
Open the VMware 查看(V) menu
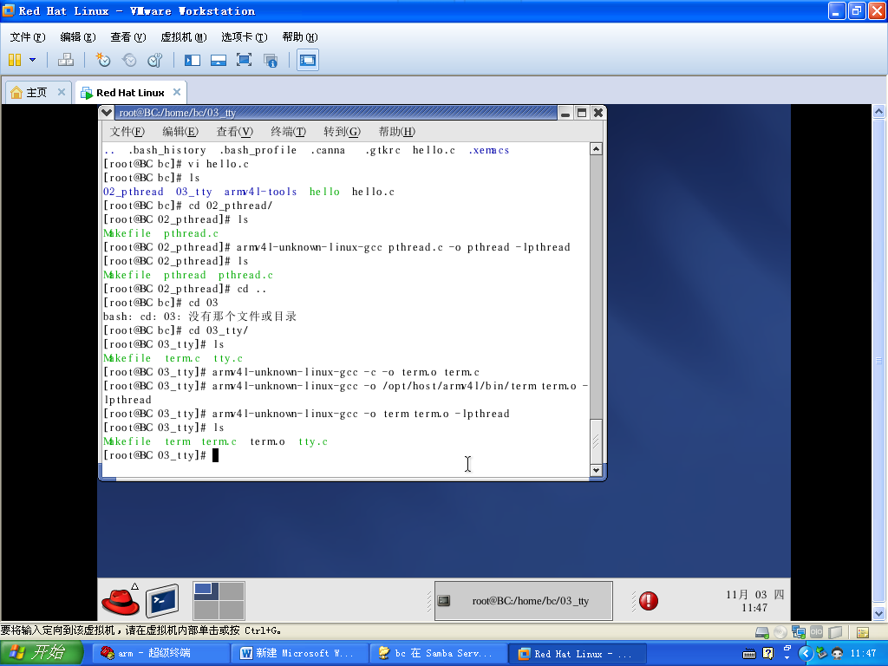(128, 36)
